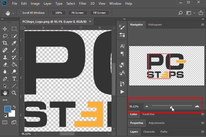
Task: Select the Eyedropper tool
Action: click(14, 43)
